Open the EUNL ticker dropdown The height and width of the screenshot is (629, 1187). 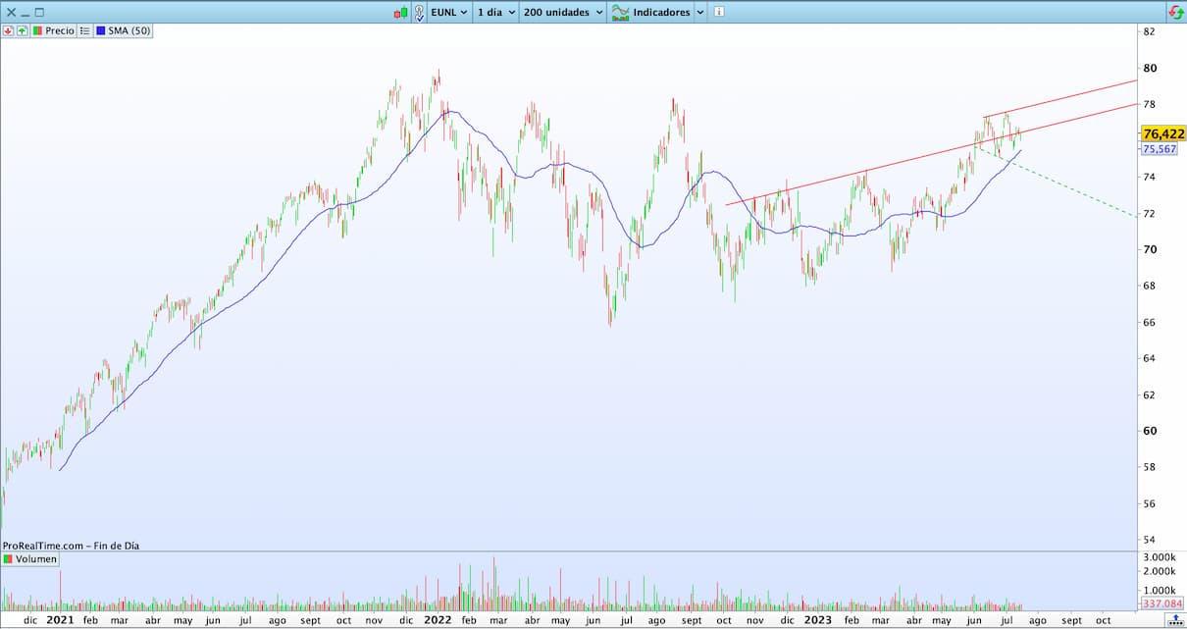coord(463,13)
